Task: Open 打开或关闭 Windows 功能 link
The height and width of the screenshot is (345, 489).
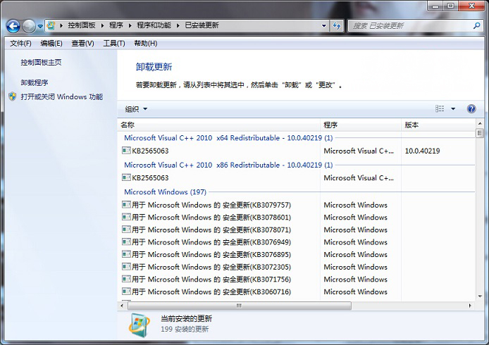Action: click(x=62, y=97)
